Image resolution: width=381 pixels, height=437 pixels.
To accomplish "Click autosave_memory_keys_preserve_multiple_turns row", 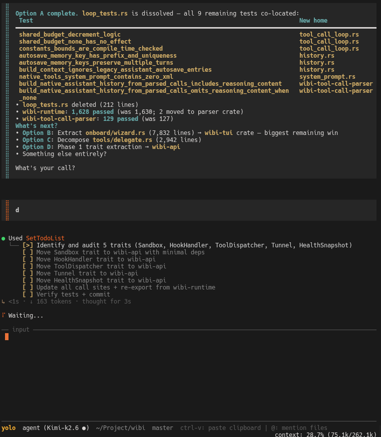I will pos(96,63).
